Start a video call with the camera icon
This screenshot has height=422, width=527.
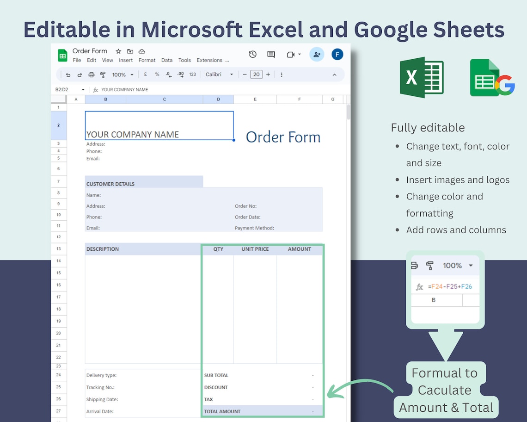pos(291,54)
